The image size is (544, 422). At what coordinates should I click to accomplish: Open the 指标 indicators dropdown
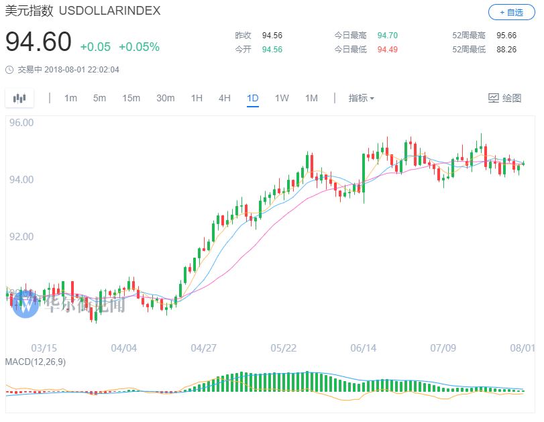(x=361, y=98)
